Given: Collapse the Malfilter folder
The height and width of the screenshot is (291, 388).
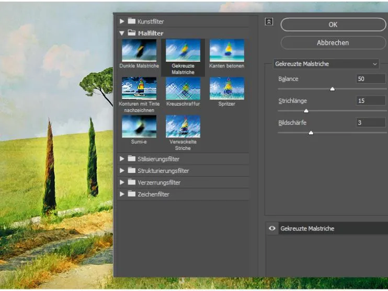Looking at the screenshot, I should [122, 33].
